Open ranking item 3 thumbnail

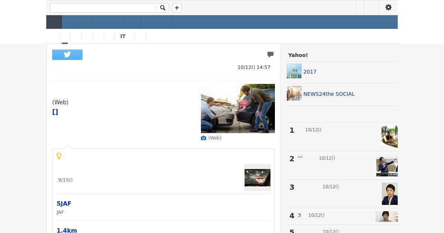(390, 194)
